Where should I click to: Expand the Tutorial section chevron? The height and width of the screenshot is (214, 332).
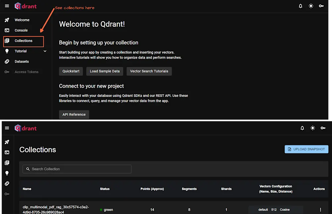[x=45, y=51]
